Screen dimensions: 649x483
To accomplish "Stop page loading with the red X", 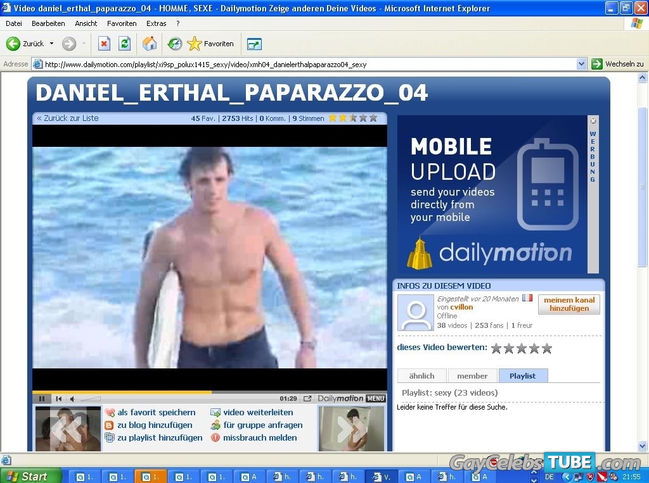I will point(104,44).
